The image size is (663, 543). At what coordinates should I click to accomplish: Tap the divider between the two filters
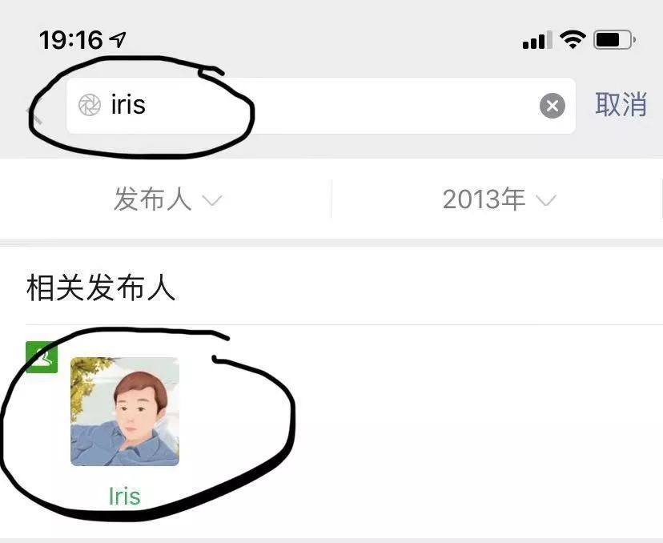click(331, 199)
